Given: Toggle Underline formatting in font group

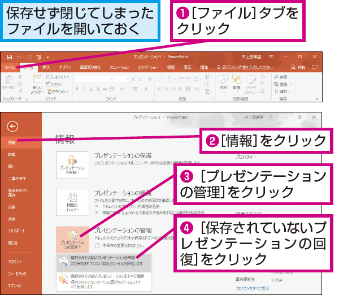Looking at the screenshot, I should point(91,89).
